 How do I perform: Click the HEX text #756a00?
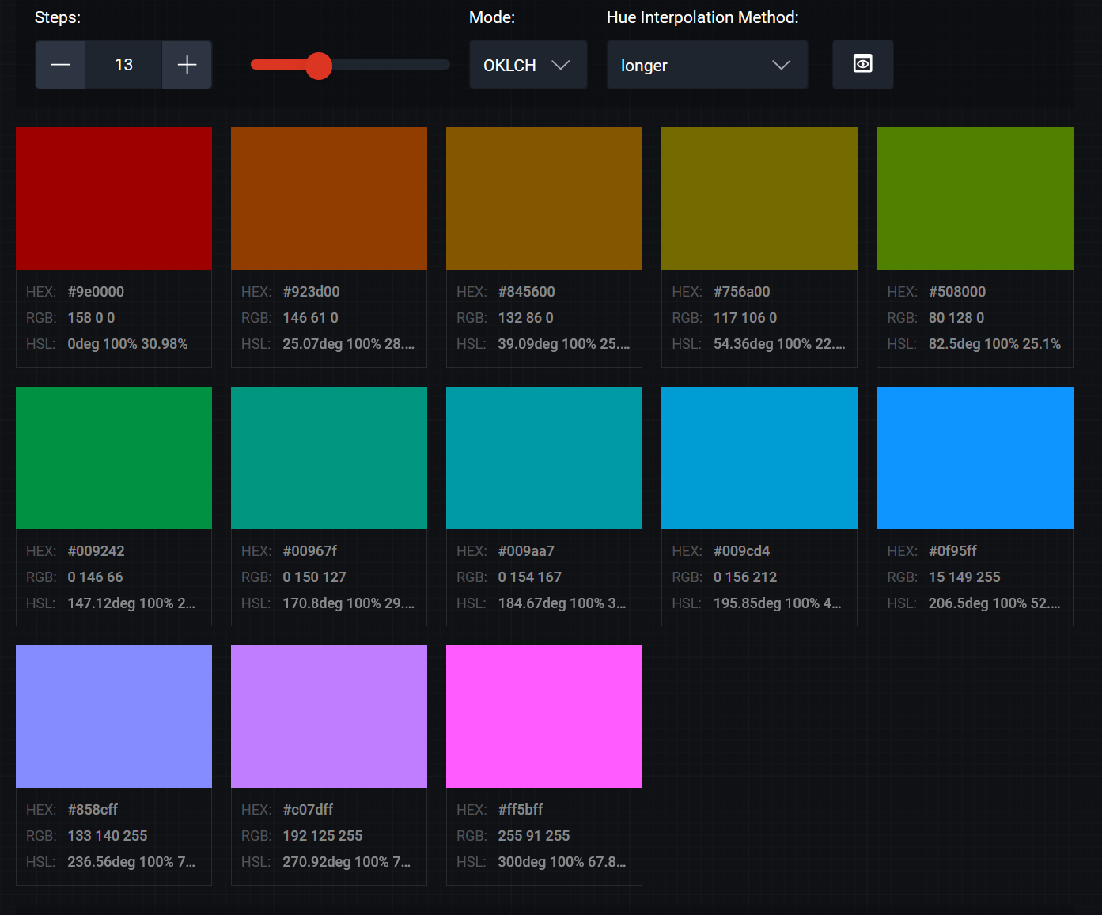pos(742,292)
